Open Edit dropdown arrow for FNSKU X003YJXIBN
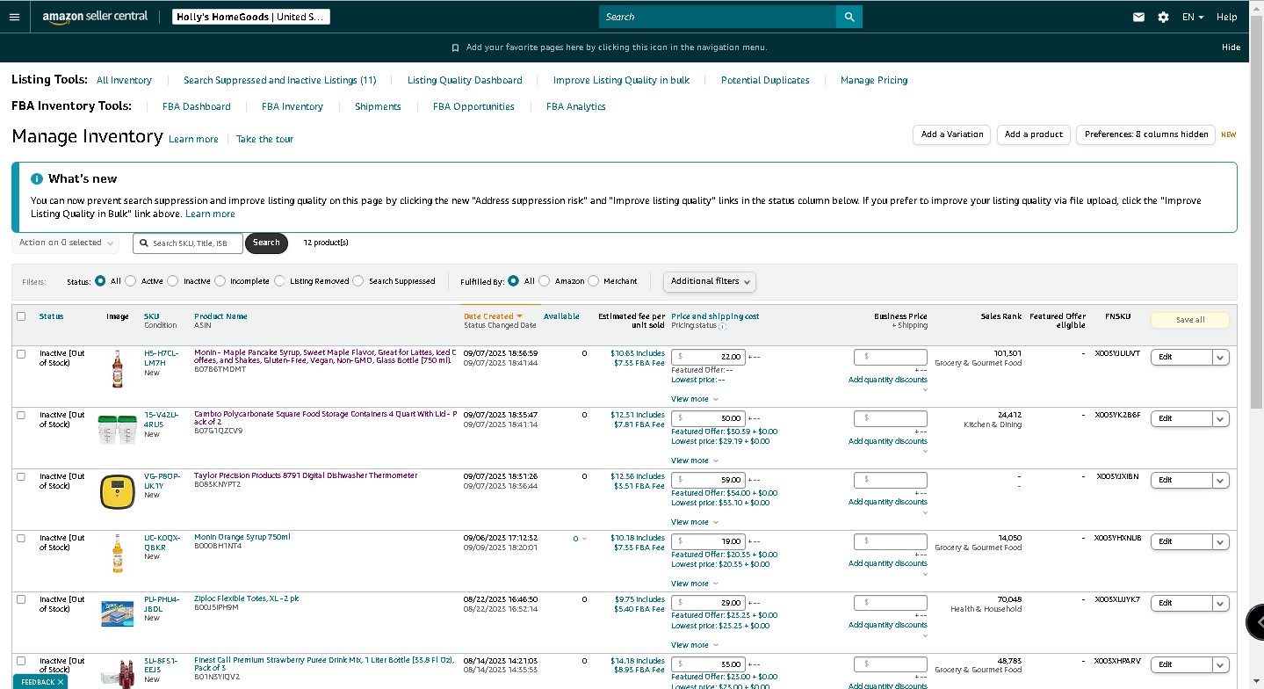 (x=1220, y=480)
